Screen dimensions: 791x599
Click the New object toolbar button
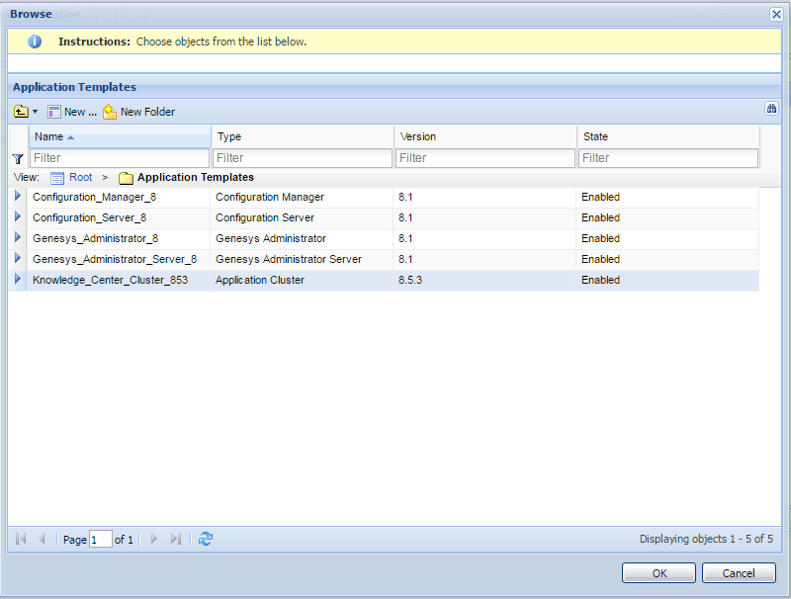pyautogui.click(x=73, y=112)
